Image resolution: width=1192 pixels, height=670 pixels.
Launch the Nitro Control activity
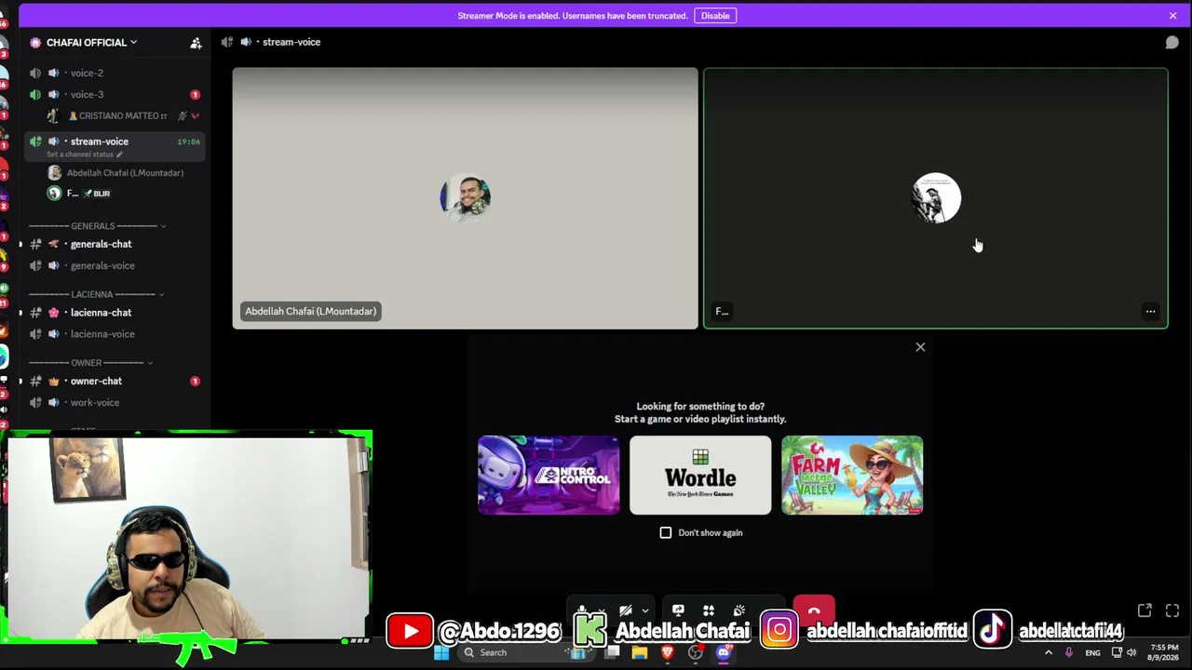pyautogui.click(x=549, y=475)
